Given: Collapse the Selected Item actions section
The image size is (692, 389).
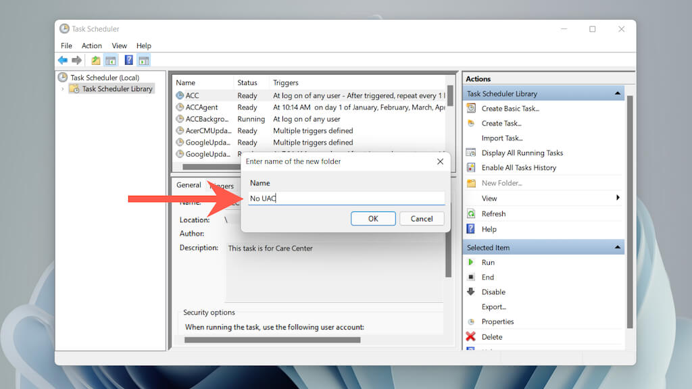Looking at the screenshot, I should 618,247.
